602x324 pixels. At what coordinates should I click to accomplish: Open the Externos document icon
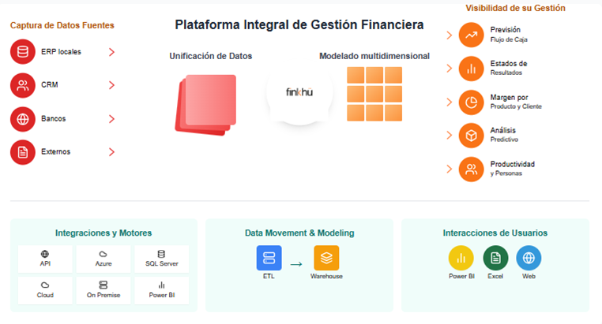[23, 152]
